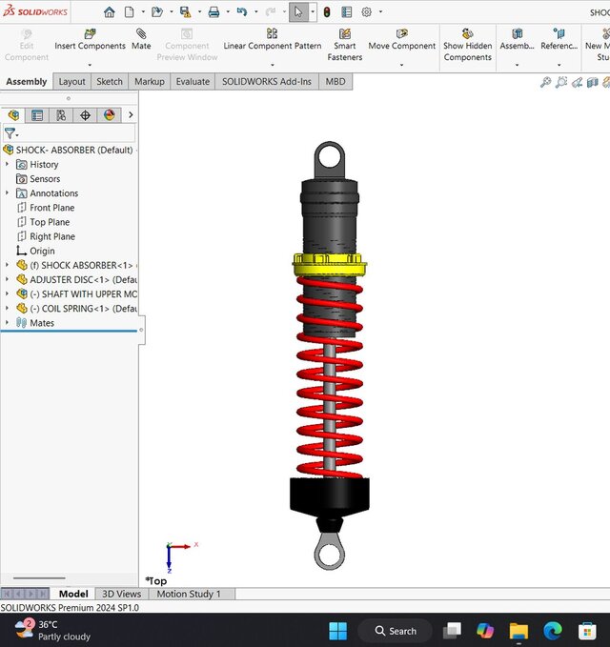Click the tree filter funnel icon

pyautogui.click(x=10, y=133)
